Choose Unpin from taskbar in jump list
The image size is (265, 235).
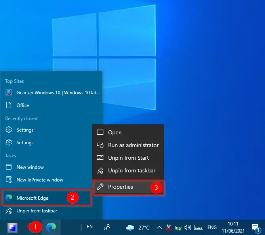tap(51, 211)
